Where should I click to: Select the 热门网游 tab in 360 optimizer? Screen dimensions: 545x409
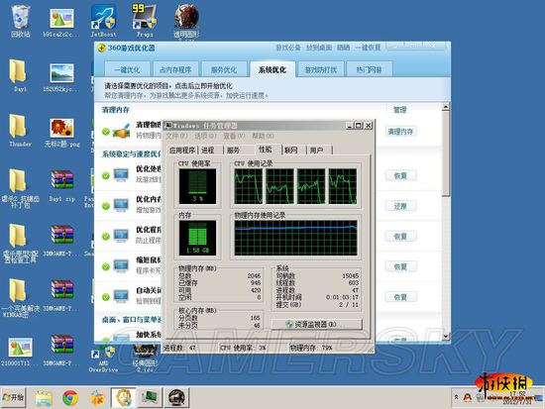click(370, 69)
